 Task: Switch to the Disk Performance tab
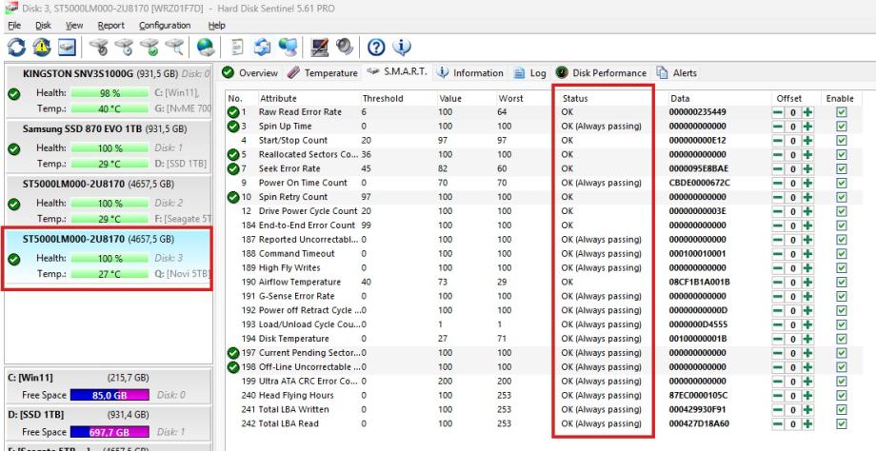[x=601, y=72]
